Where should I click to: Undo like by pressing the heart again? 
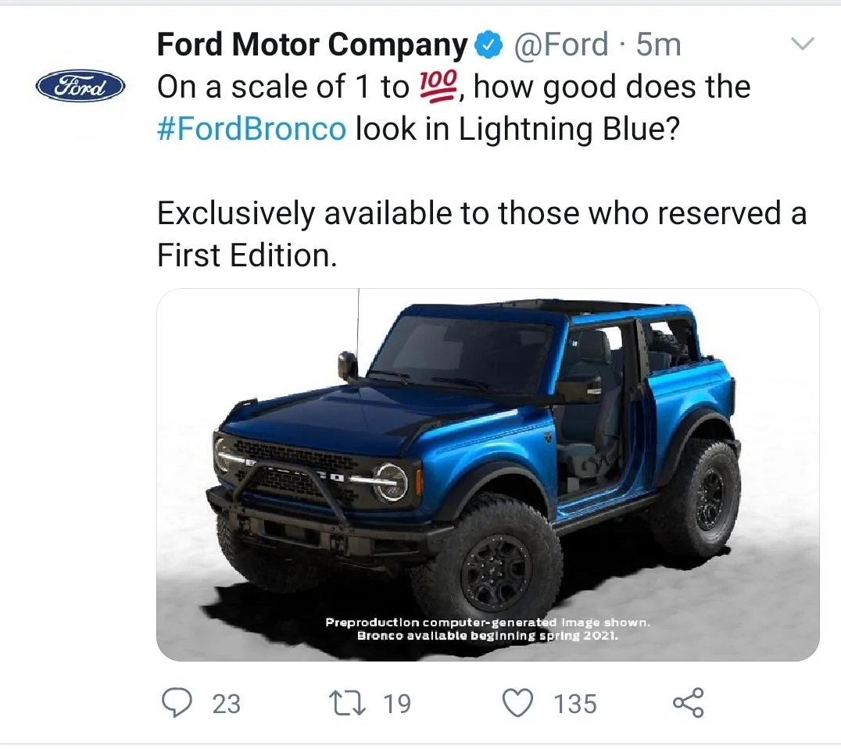[519, 704]
